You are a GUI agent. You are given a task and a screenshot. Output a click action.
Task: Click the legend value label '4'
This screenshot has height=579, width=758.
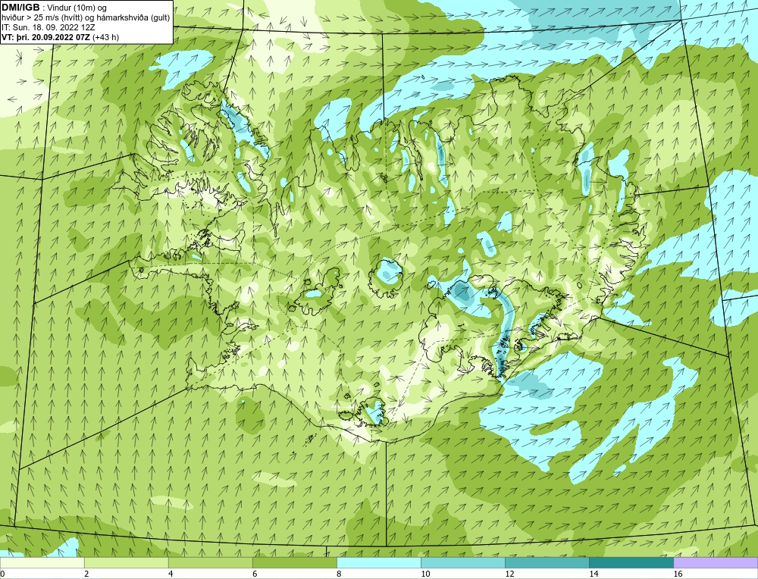(x=171, y=574)
